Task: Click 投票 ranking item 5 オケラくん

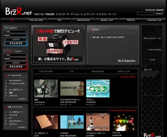Action: [x=13, y=124]
